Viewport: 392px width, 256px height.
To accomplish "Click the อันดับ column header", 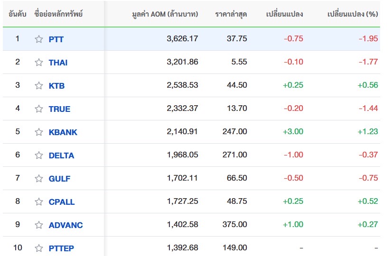I will [17, 14].
